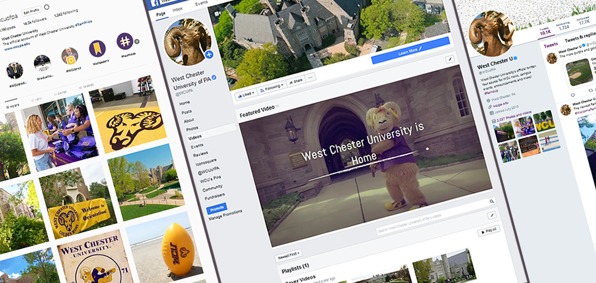Play the West Chester University is Home video
This screenshot has width=596, height=283.
coord(365,156)
